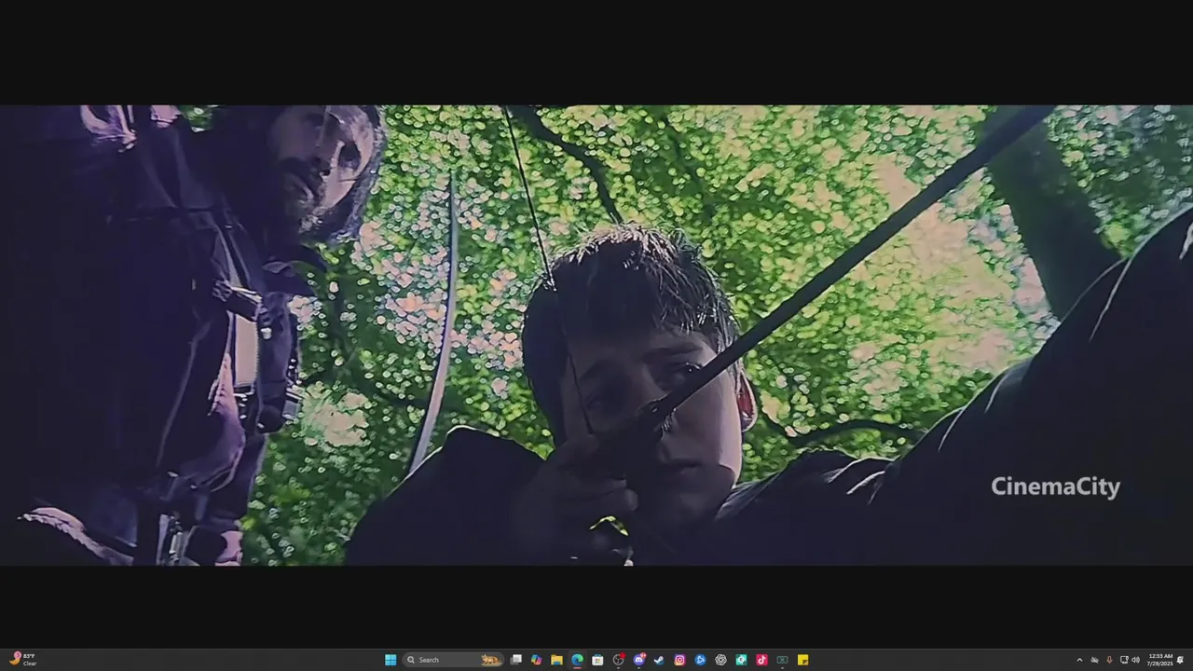The height and width of the screenshot is (671, 1193).
Task: Open the volume tray icon
Action: (x=1135, y=660)
